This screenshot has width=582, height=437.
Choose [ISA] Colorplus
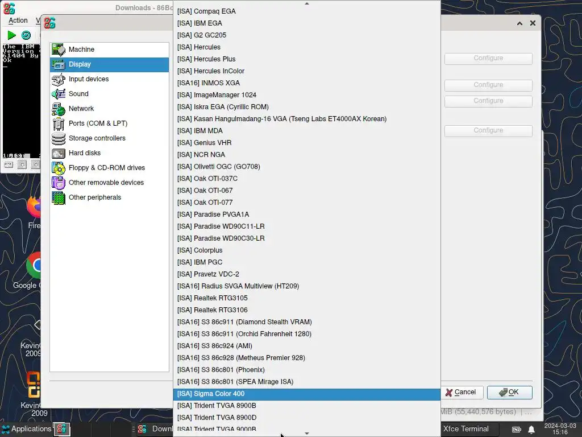pos(306,250)
